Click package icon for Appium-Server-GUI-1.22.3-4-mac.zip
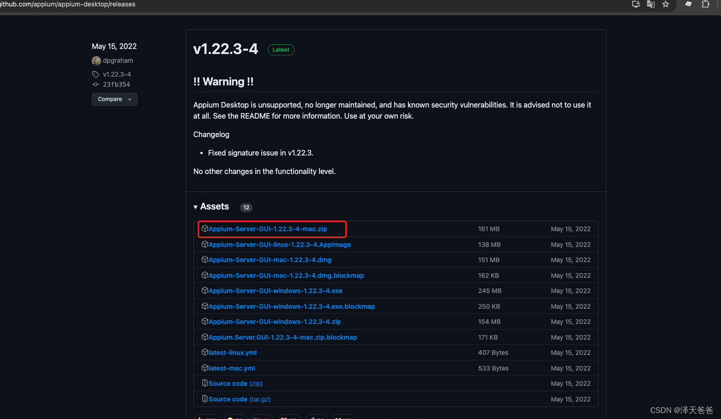The width and height of the screenshot is (721, 419). tap(205, 228)
